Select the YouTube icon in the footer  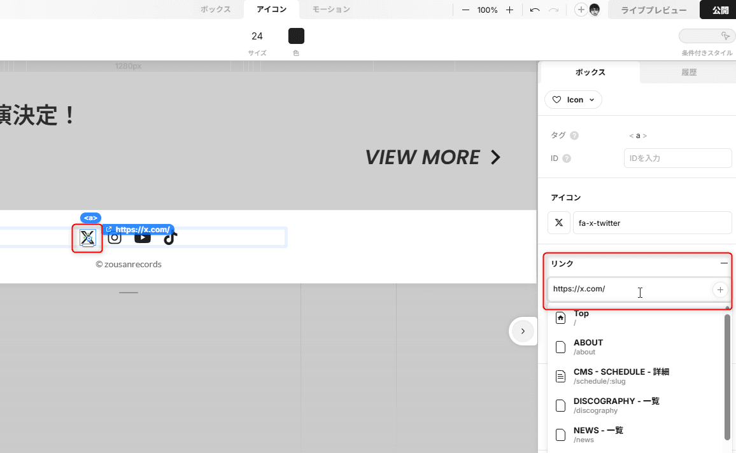tap(143, 238)
